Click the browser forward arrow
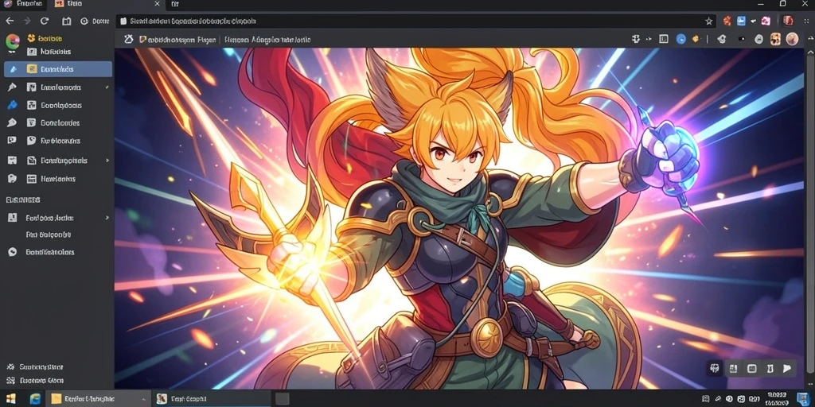This screenshot has width=815, height=407. [x=27, y=21]
